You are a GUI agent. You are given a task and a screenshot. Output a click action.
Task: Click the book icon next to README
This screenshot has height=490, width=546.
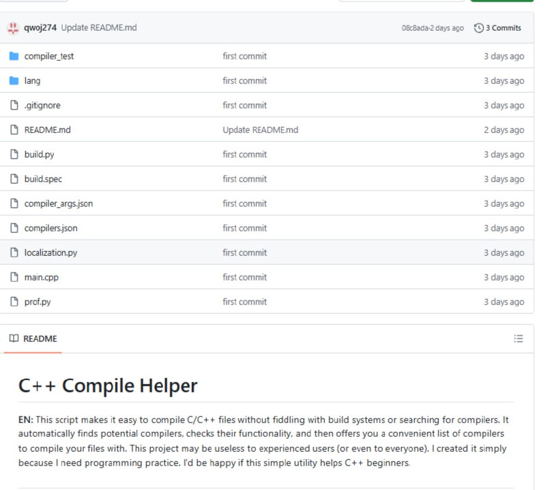point(14,338)
